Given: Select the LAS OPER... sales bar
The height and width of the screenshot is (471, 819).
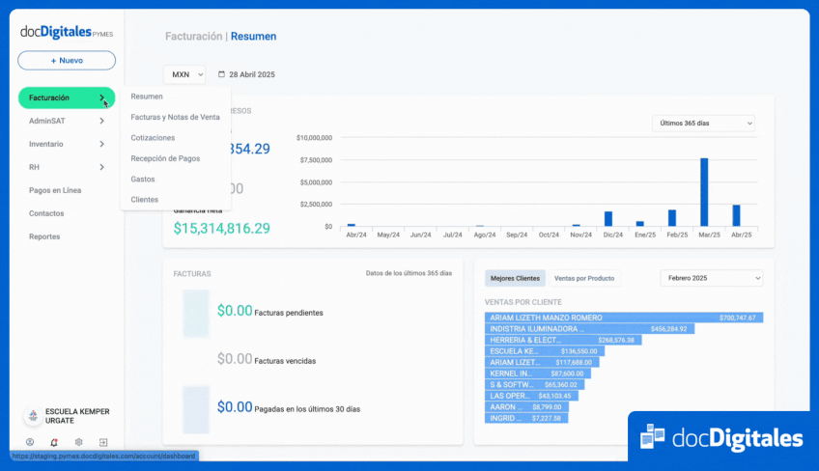Looking at the screenshot, I should (532, 396).
